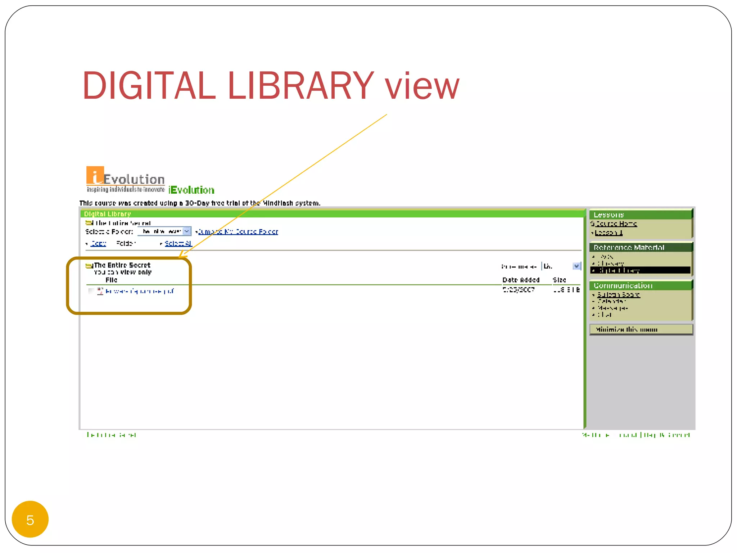Viewport: 737px width, 553px height.
Task: Click the green footer link at bottom left
Action: tap(112, 435)
